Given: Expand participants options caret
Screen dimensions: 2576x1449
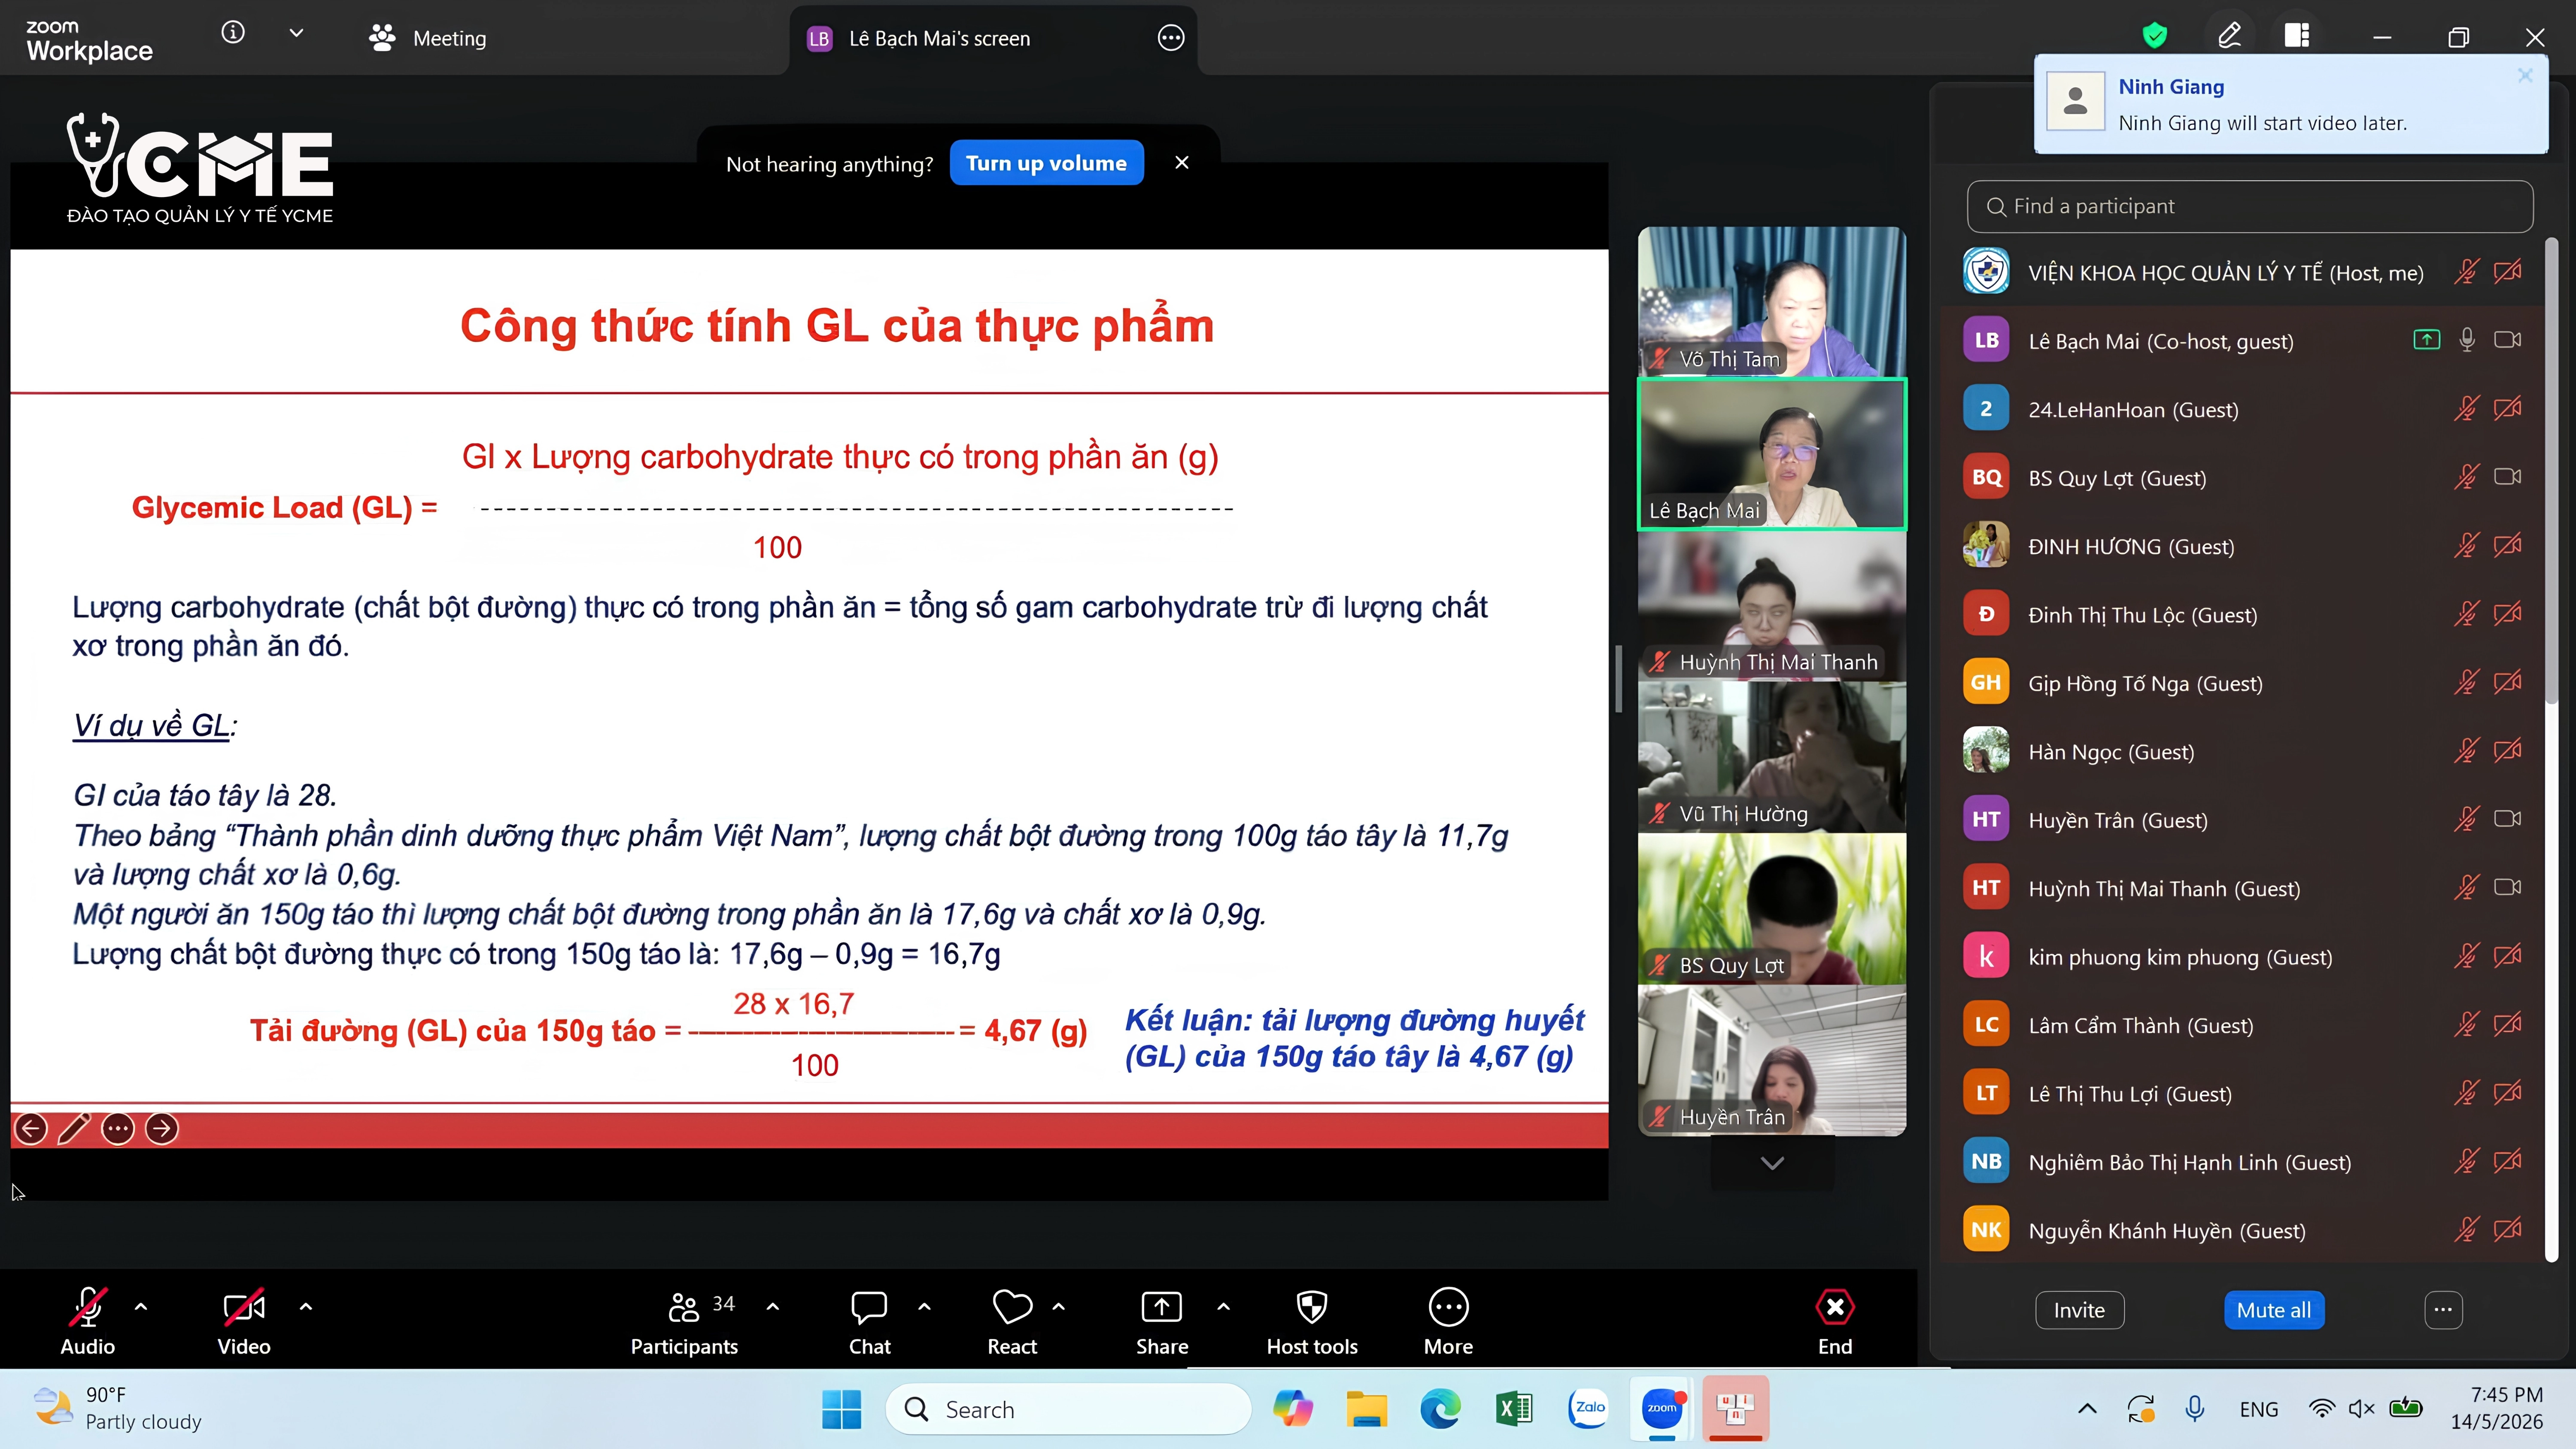Looking at the screenshot, I should [773, 1306].
